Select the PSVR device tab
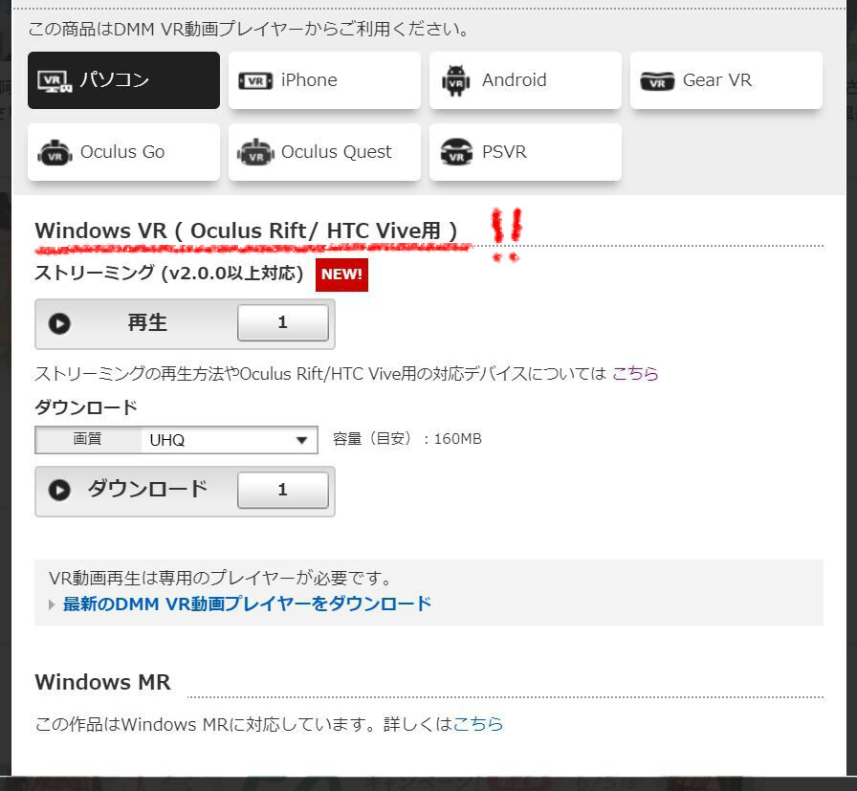 click(x=525, y=152)
